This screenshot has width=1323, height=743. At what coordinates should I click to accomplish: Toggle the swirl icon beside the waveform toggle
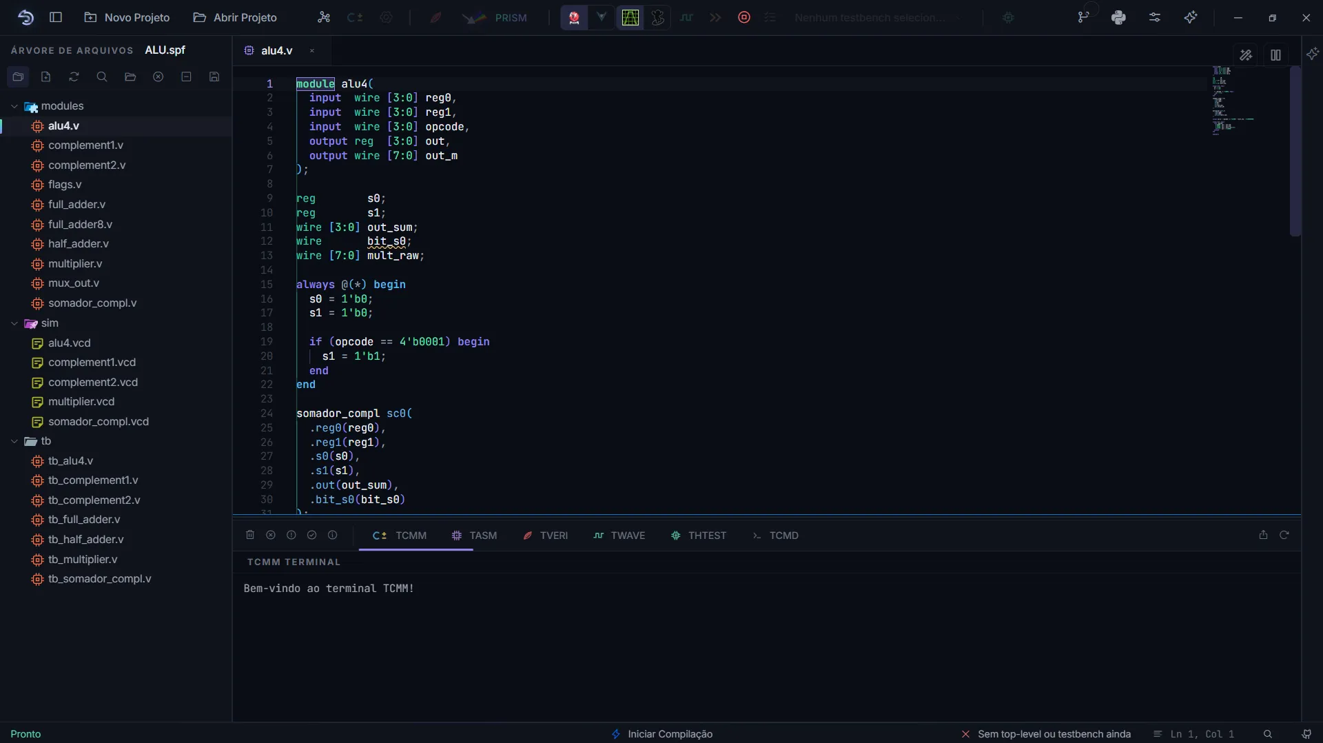[x=658, y=17]
